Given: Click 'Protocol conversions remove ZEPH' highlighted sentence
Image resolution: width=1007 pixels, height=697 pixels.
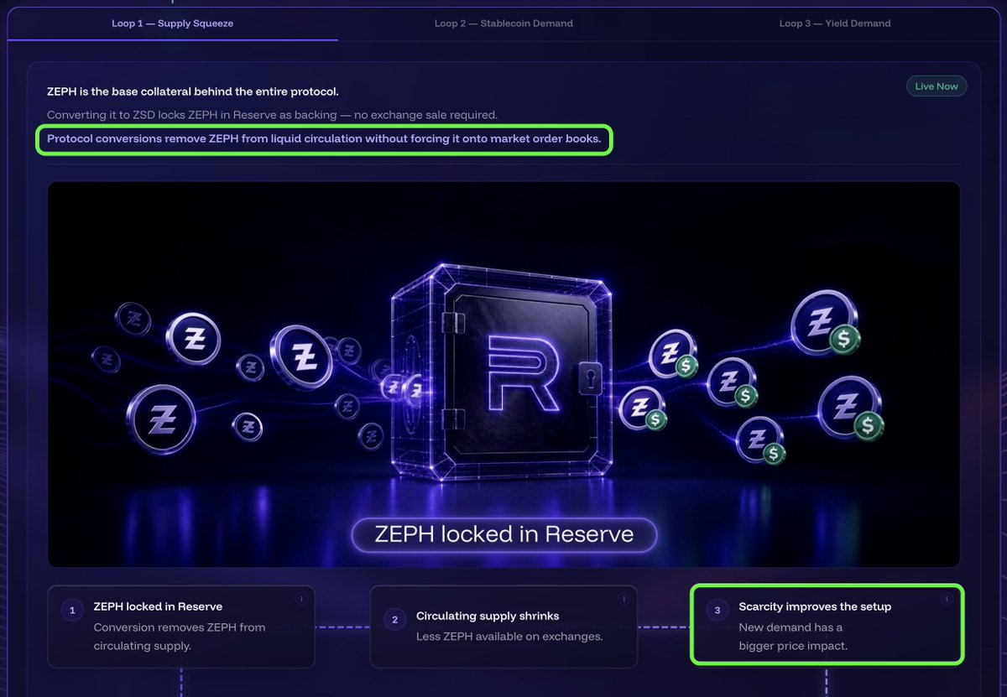Looking at the screenshot, I should [324, 139].
